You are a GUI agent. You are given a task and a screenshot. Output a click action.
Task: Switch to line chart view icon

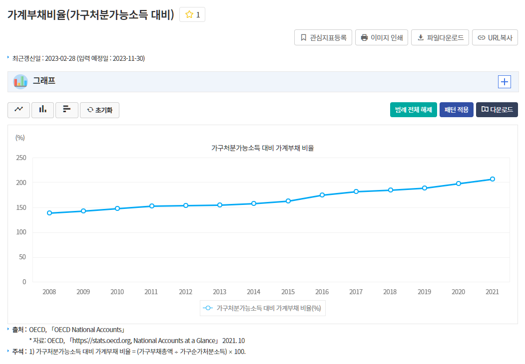point(19,110)
